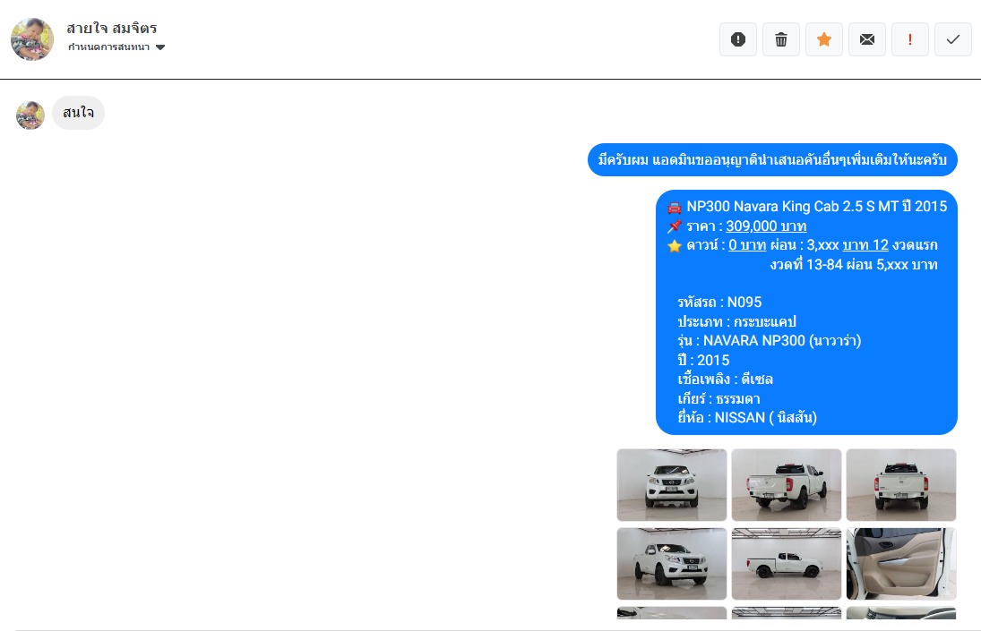The image size is (981, 631).
Task: Click the gear type ธรรมดา line
Action: [719, 398]
